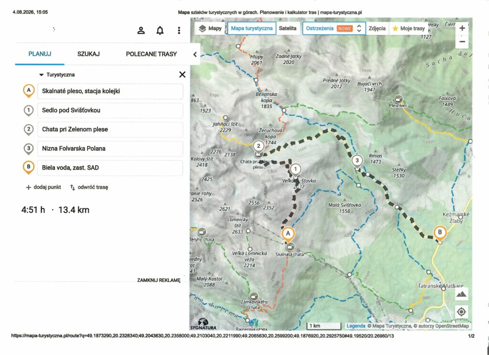Click map waypoint marker 2 at Zelené pleso
489x355 pixels.
(258, 146)
